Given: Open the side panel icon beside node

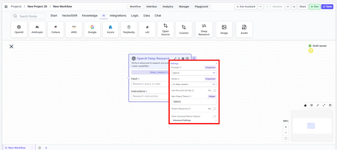Looking at the screenshot, I should [x=194, y=58].
